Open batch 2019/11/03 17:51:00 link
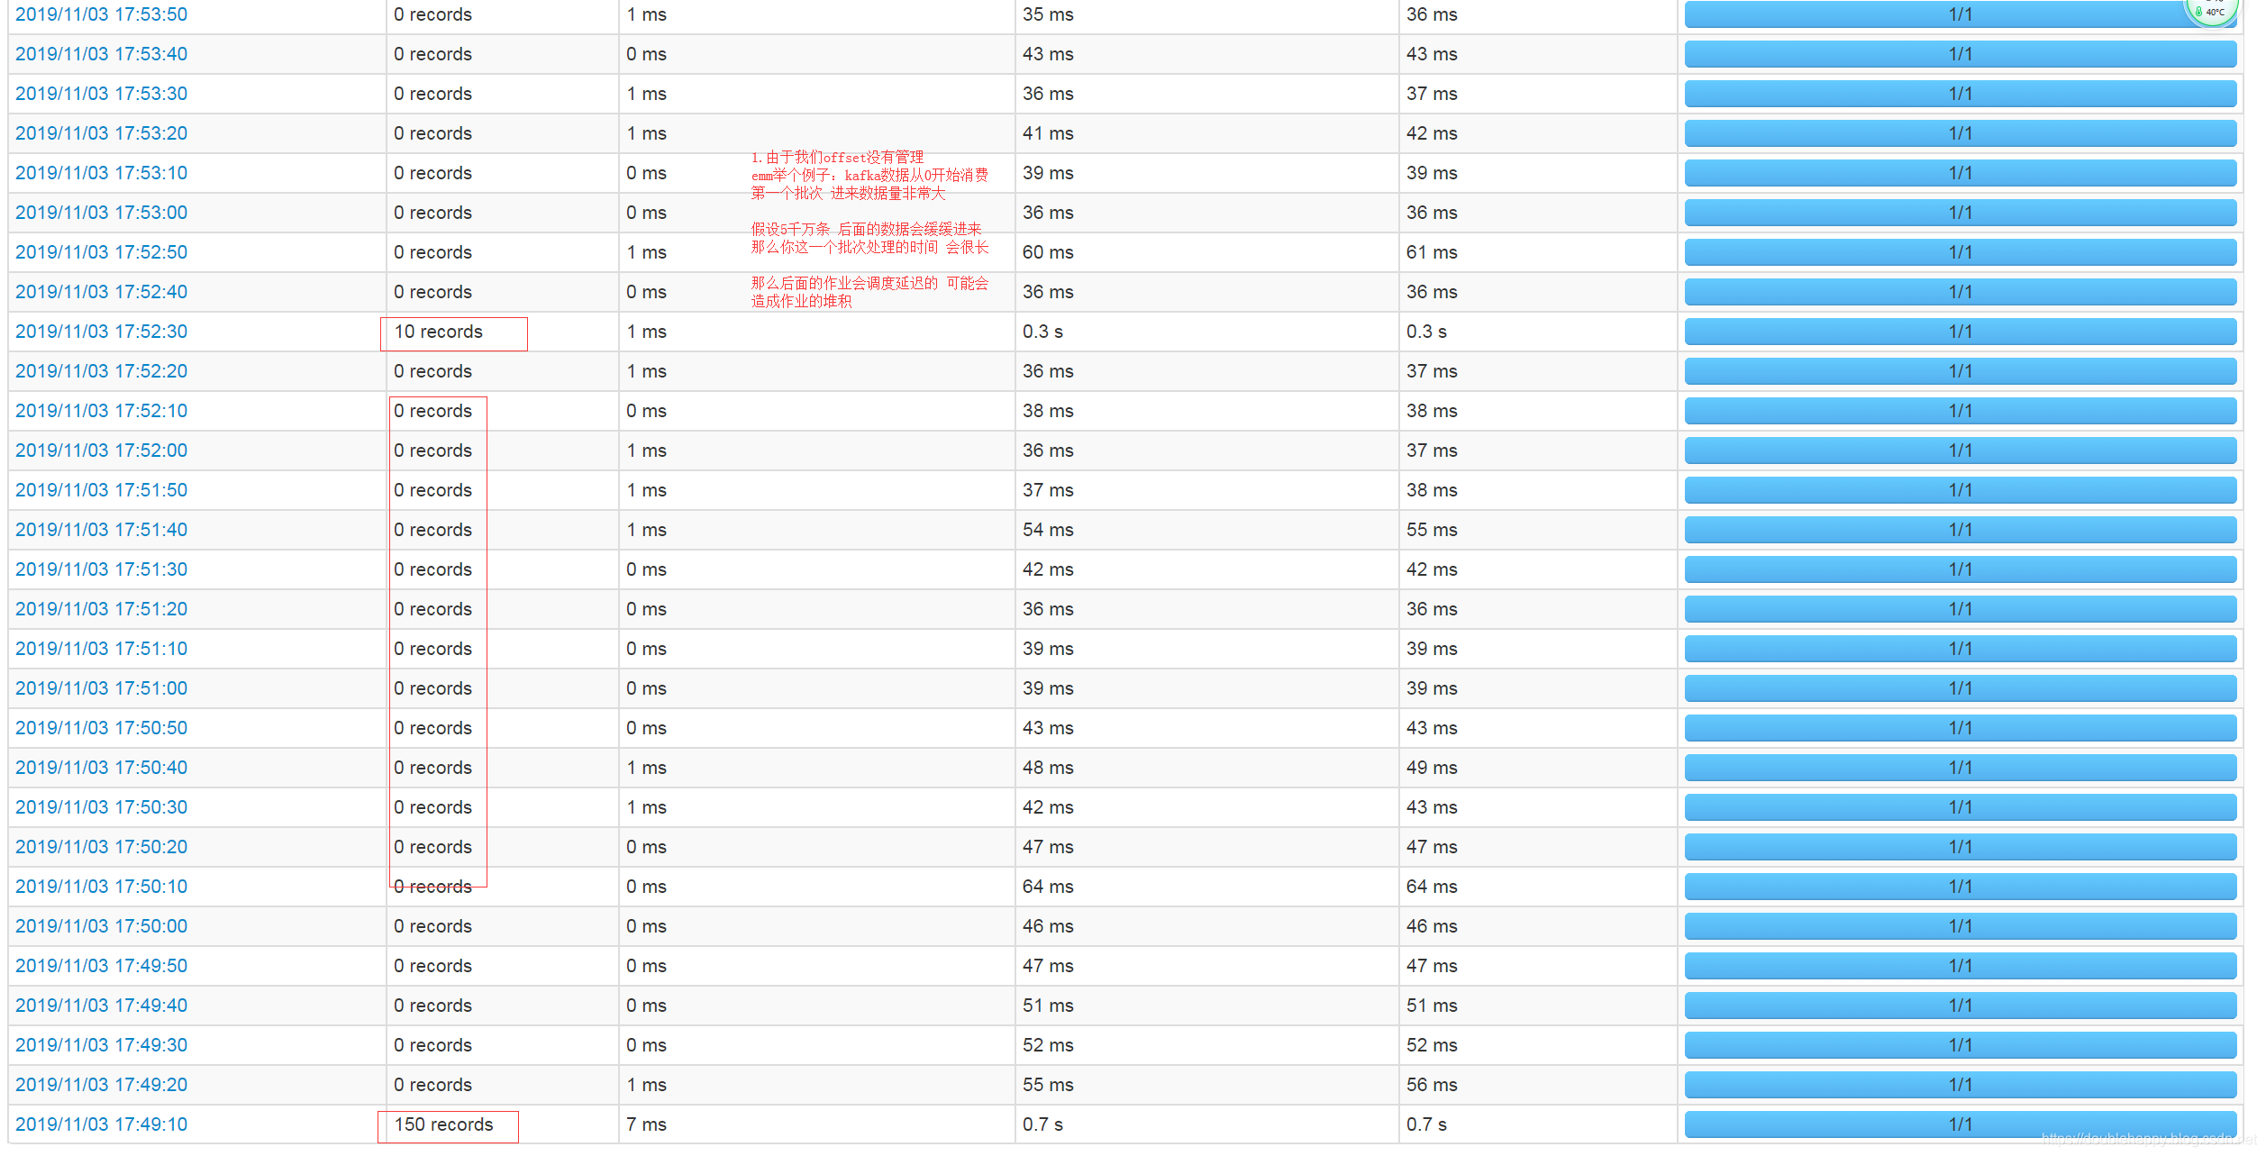Screen dimensions: 2266x1156 coord(101,688)
